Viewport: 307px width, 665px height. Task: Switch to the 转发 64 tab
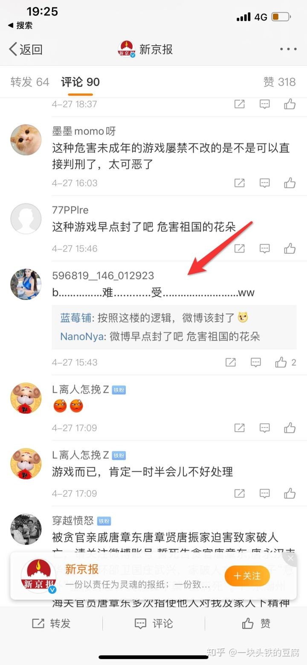point(30,82)
